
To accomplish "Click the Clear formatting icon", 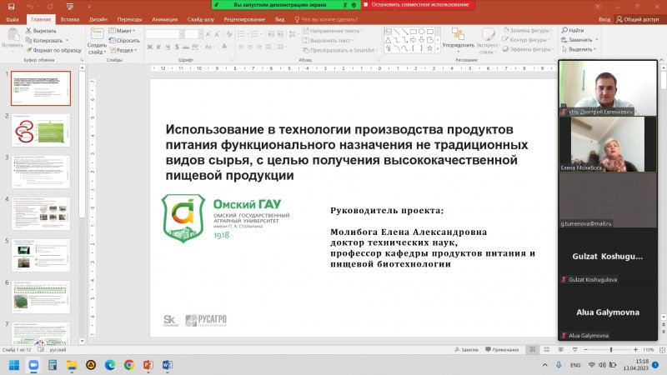I will pos(229,34).
